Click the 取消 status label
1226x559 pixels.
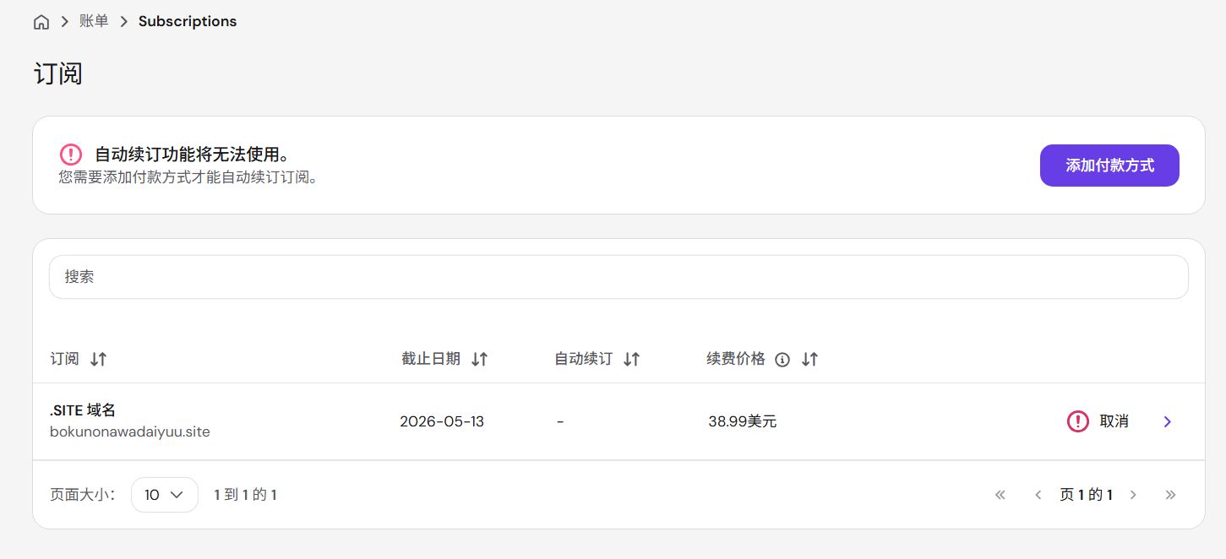[x=1114, y=421]
